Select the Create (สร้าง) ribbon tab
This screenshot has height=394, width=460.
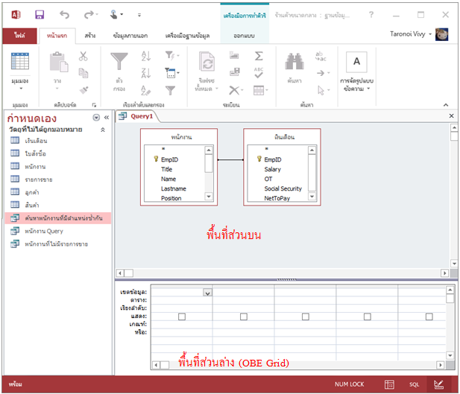(90, 36)
